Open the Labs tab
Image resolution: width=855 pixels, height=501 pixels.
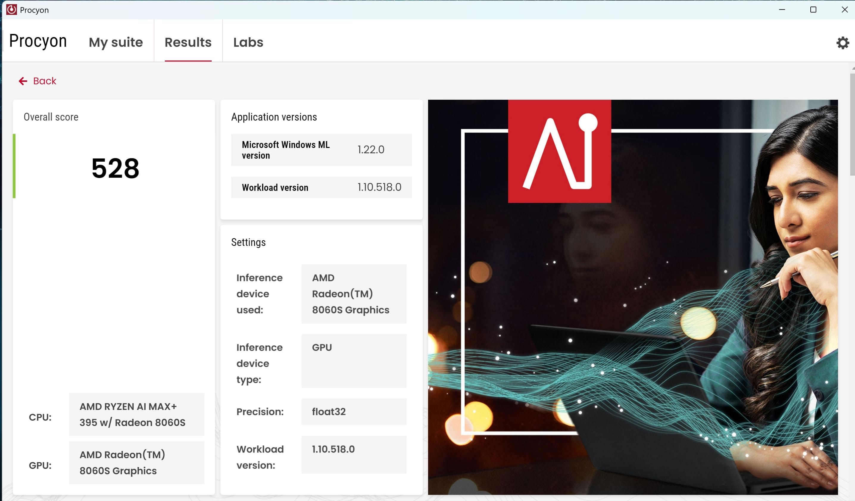248,42
